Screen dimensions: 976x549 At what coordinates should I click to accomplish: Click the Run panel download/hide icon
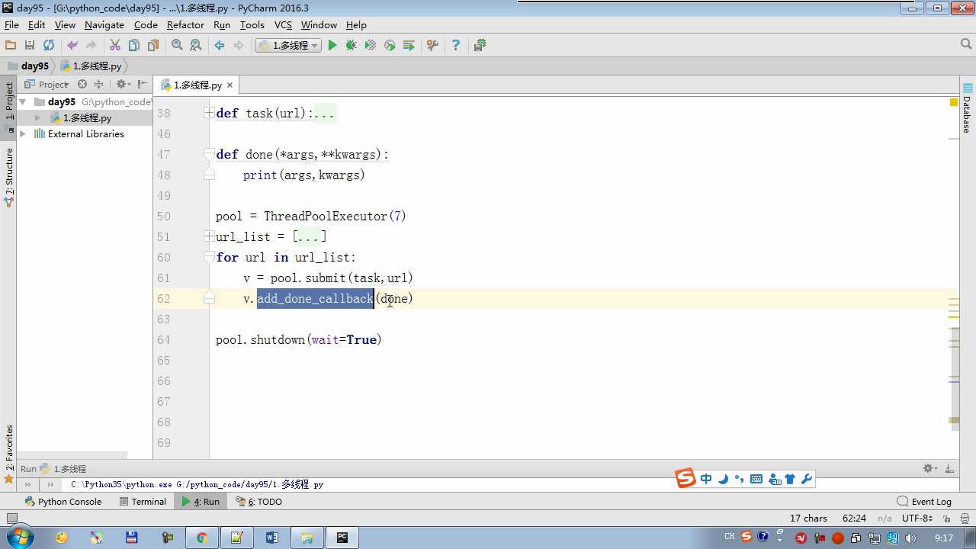click(949, 469)
